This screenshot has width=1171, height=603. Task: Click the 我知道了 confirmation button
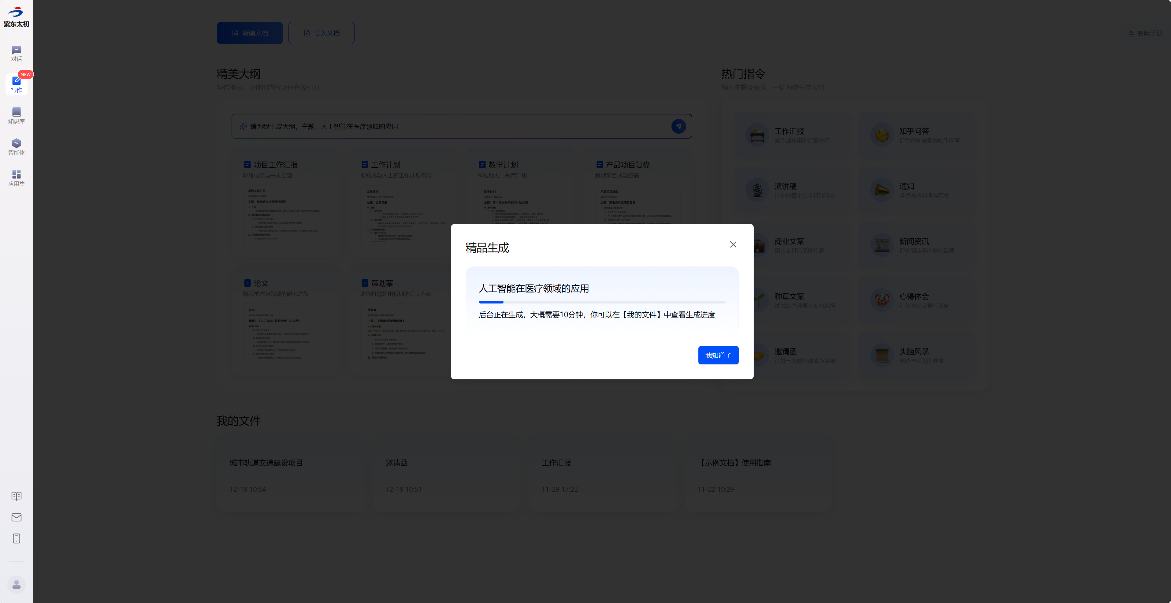(718, 355)
